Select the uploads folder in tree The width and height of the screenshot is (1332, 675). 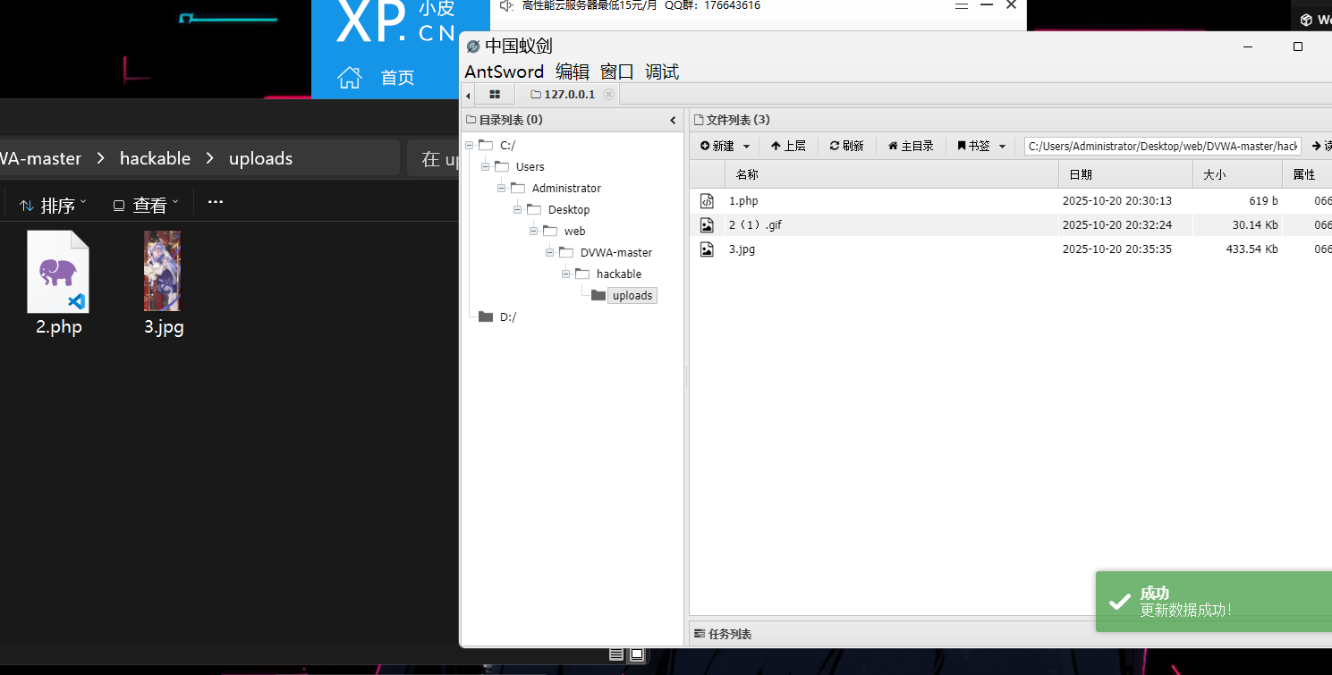pos(632,295)
